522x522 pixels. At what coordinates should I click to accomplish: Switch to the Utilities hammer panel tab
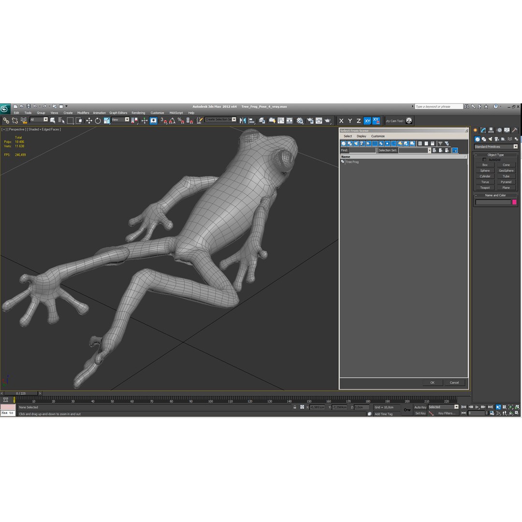coord(514,130)
